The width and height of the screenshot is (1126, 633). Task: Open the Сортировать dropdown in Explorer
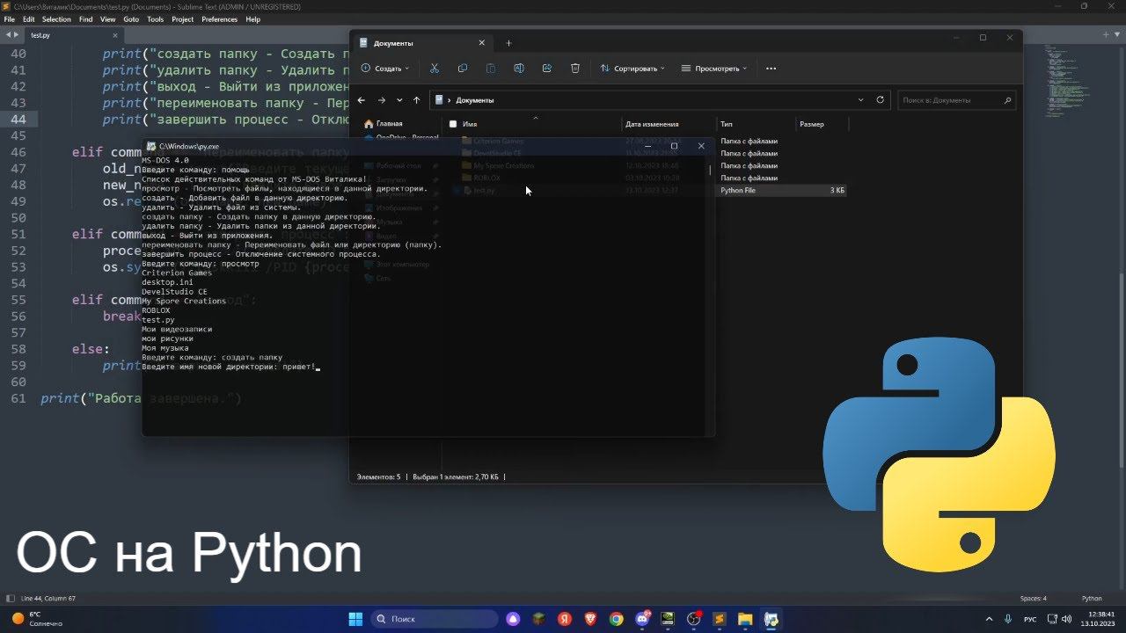[x=632, y=68]
